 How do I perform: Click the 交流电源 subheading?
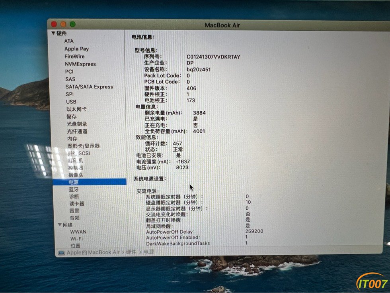148,191
